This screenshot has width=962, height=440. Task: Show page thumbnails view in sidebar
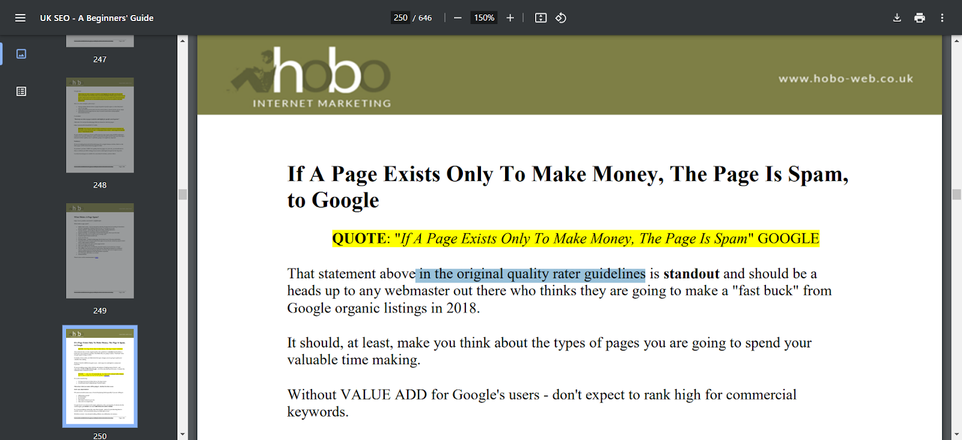click(x=21, y=54)
